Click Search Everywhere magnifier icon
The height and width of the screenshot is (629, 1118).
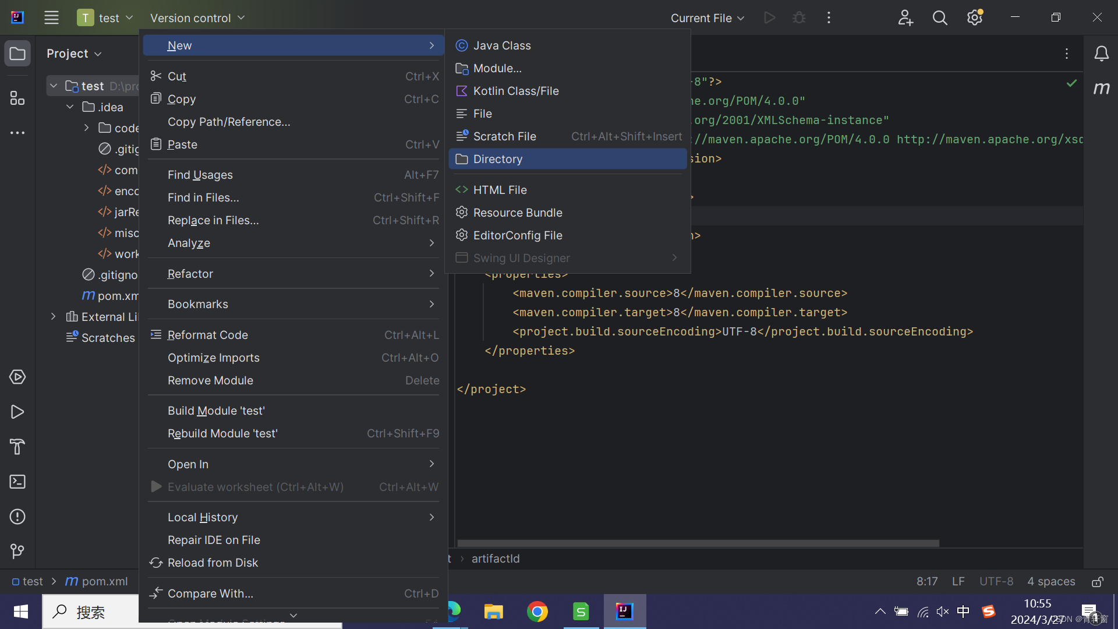click(x=940, y=18)
